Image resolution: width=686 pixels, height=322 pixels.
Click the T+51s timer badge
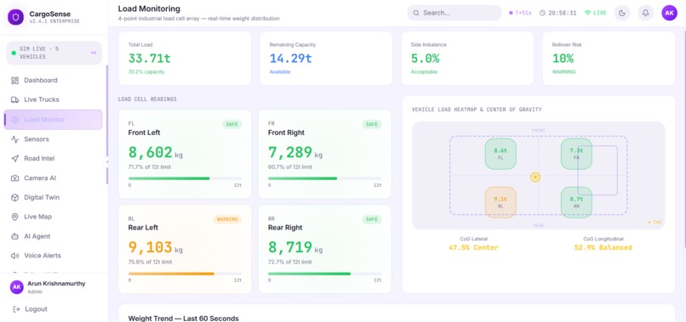[520, 13]
